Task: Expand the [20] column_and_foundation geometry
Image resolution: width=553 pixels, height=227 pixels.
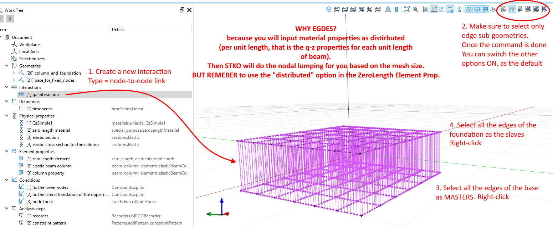Action: click(14, 73)
